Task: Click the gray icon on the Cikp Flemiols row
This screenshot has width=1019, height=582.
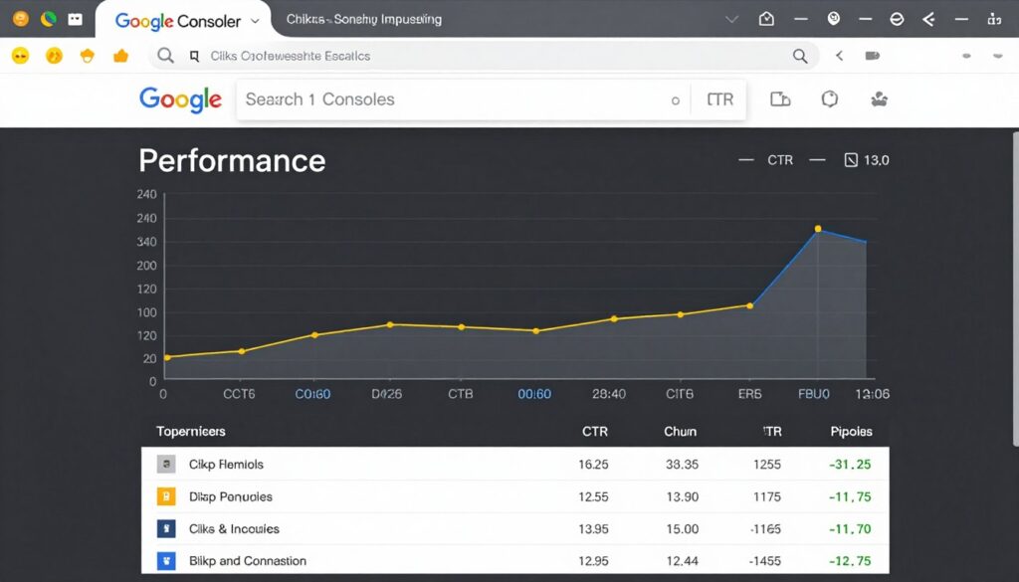Action: pos(166,465)
